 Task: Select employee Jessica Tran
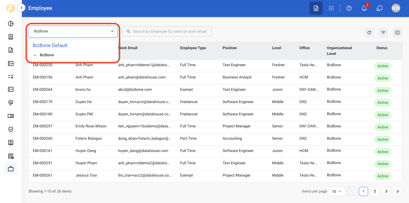click(x=86, y=175)
